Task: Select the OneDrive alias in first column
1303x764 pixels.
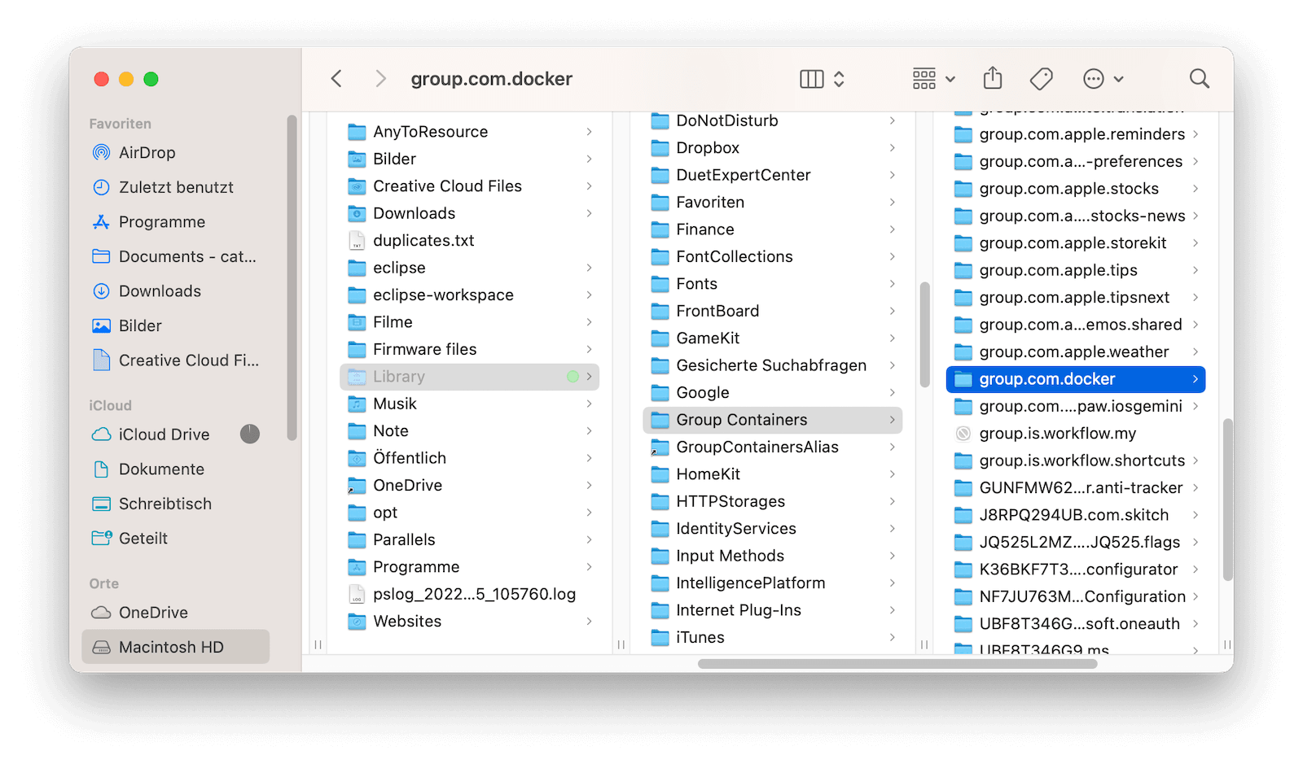Action: (469, 486)
